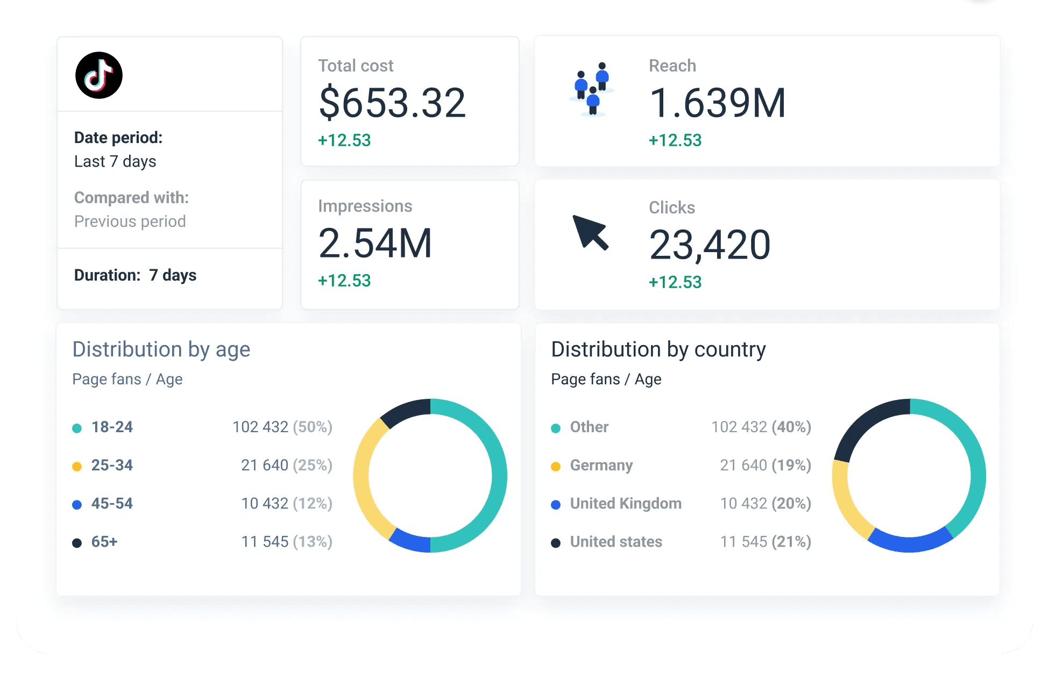Image resolution: width=1049 pixels, height=673 pixels.
Task: Click the Distribution by age heading
Action: (x=161, y=349)
